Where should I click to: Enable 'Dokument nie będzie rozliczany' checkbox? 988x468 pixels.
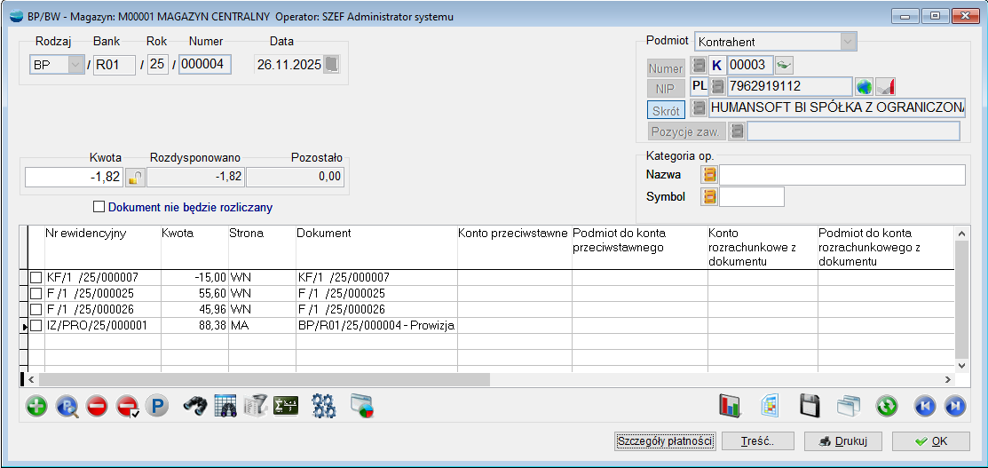pos(99,207)
